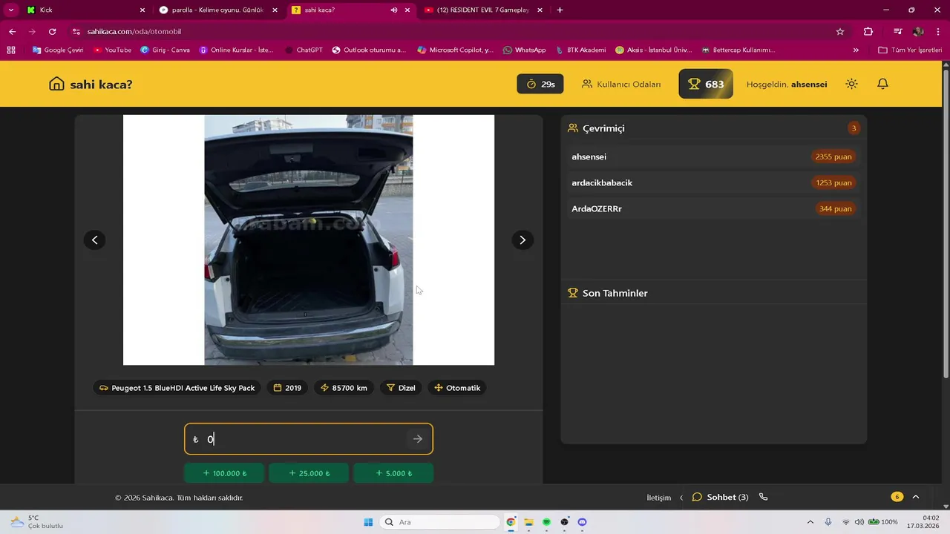Expand panel with up chevron near badge 6
This screenshot has width=950, height=534.
(x=916, y=497)
